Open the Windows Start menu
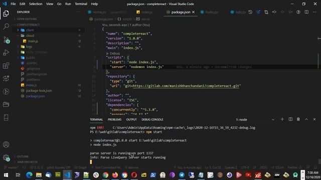This screenshot has height=180, width=321. 6,175
